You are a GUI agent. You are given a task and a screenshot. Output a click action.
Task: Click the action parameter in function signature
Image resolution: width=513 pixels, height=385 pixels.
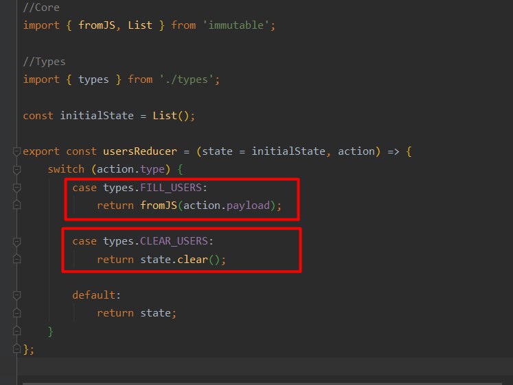[356, 151]
